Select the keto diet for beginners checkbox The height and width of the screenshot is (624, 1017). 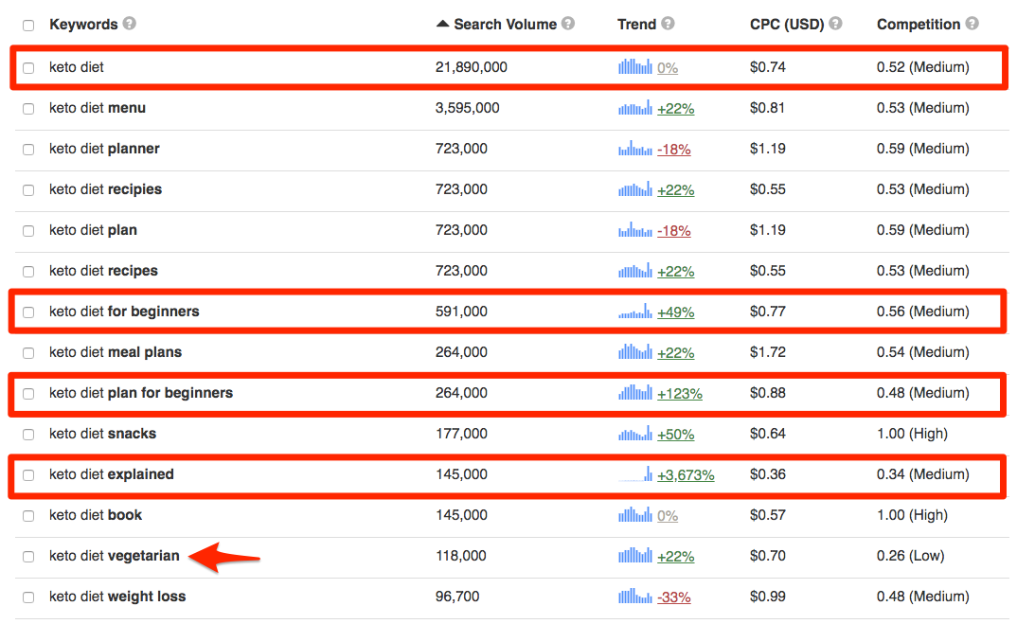click(28, 312)
